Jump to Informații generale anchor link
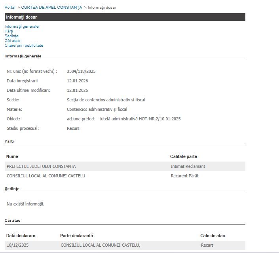This screenshot has width=279, height=253. 22,27
